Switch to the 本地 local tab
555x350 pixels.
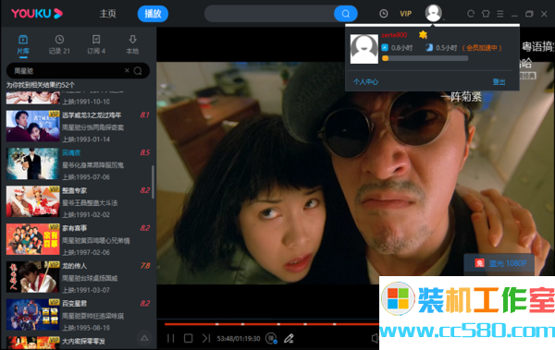[132, 44]
